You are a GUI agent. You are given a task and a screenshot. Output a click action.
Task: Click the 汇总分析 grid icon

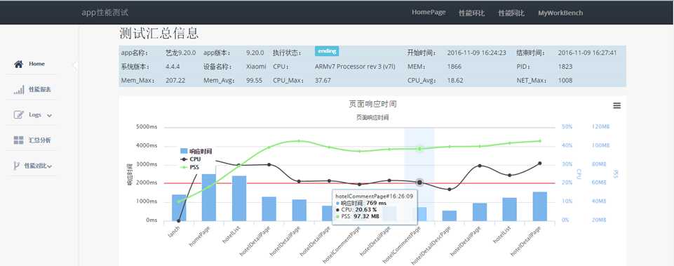[x=18, y=140]
